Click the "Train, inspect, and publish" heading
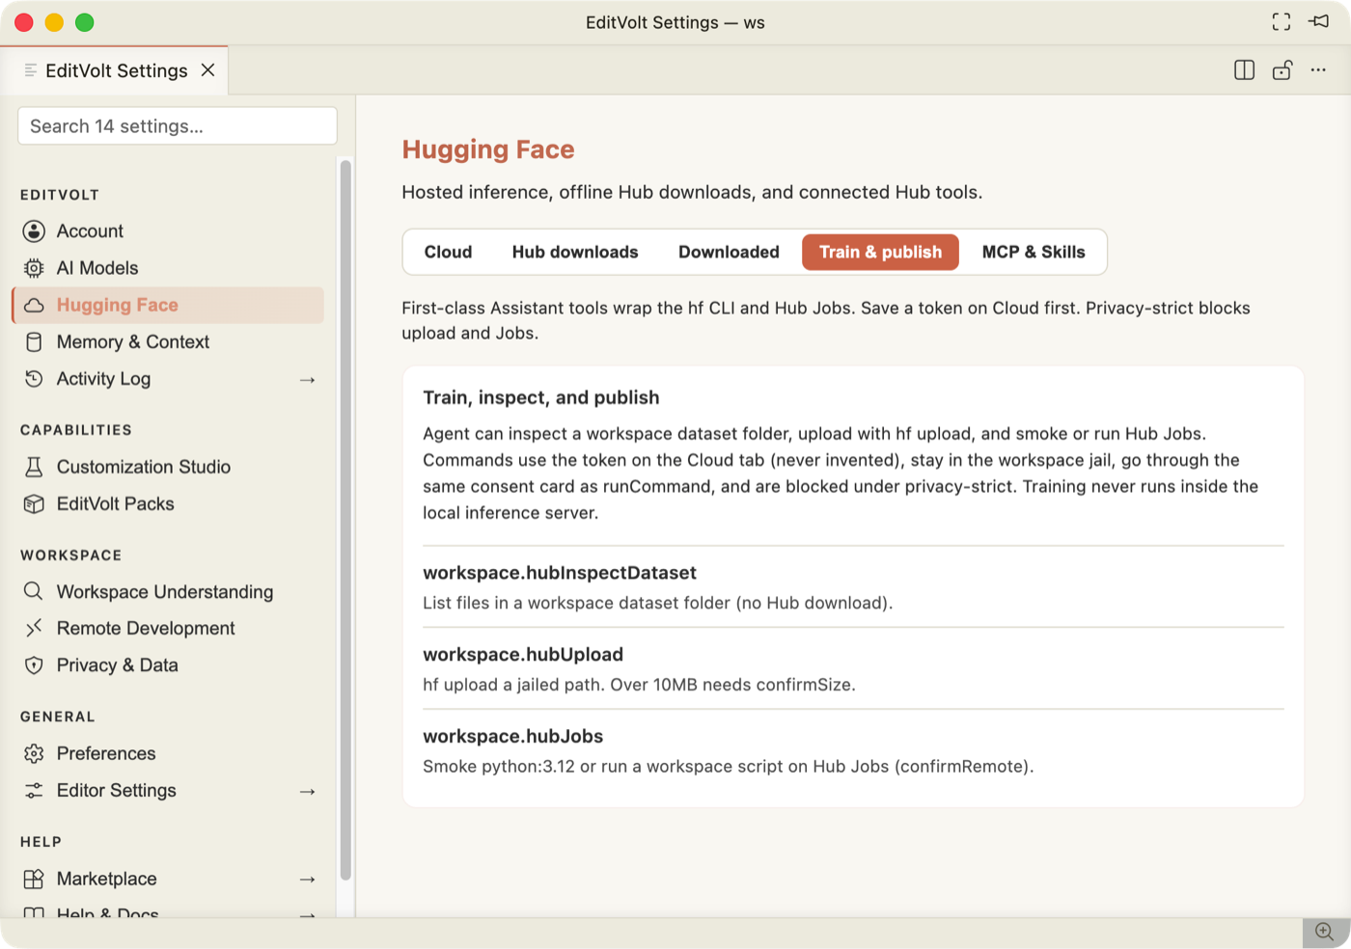The height and width of the screenshot is (949, 1351). 541,398
